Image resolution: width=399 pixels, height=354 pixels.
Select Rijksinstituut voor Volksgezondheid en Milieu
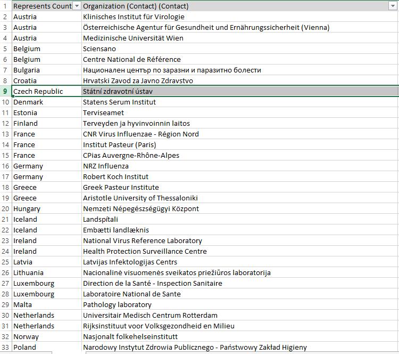(x=240, y=326)
